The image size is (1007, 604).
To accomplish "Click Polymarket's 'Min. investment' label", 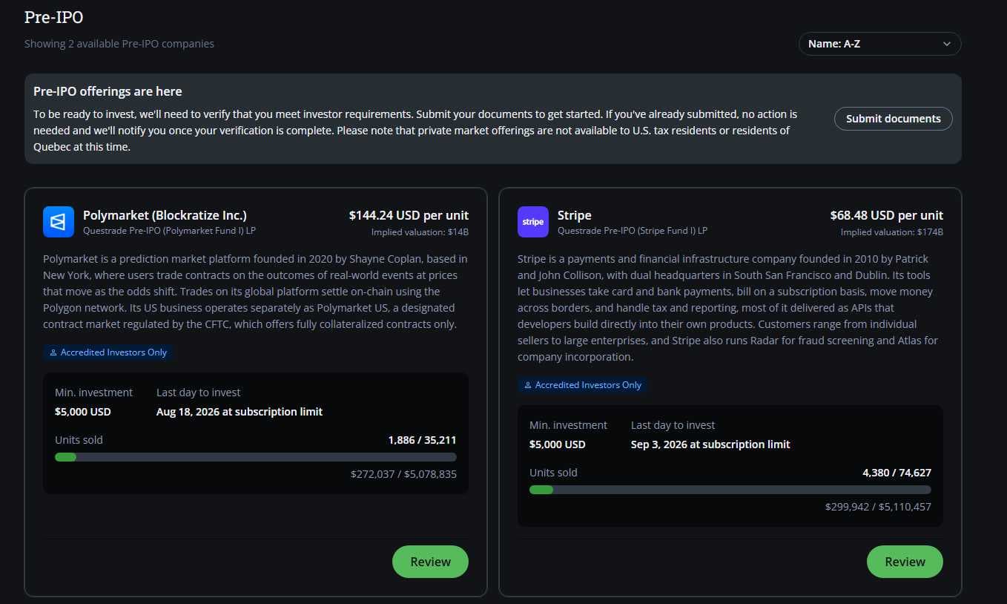I will click(x=94, y=393).
